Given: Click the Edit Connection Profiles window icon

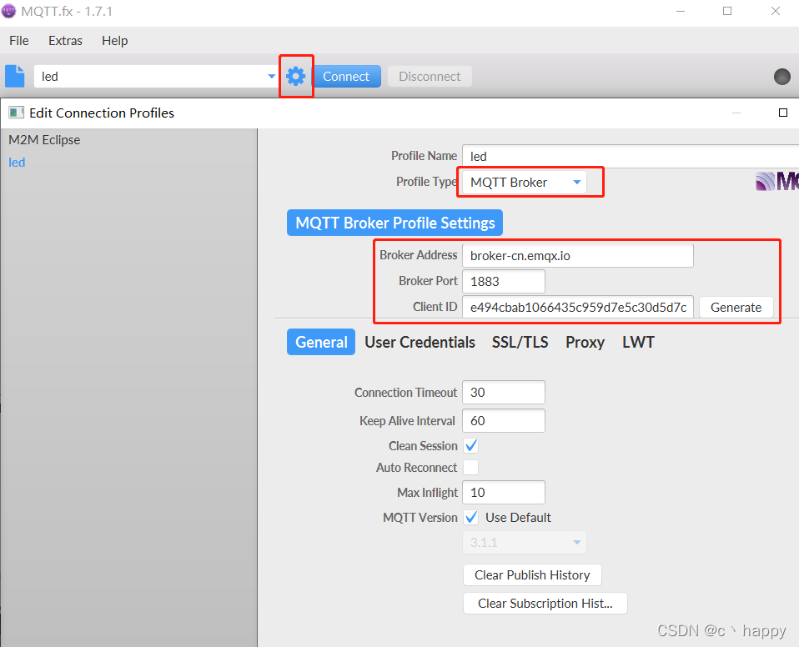Looking at the screenshot, I should click(17, 113).
